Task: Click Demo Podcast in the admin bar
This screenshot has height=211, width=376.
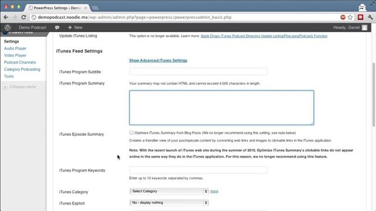Action: coord(33,28)
